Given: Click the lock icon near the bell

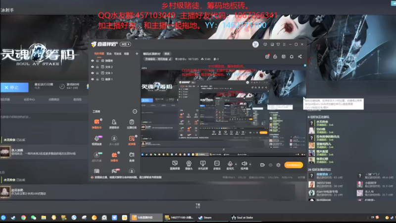Looking at the screenshot, I should tap(275, 56).
